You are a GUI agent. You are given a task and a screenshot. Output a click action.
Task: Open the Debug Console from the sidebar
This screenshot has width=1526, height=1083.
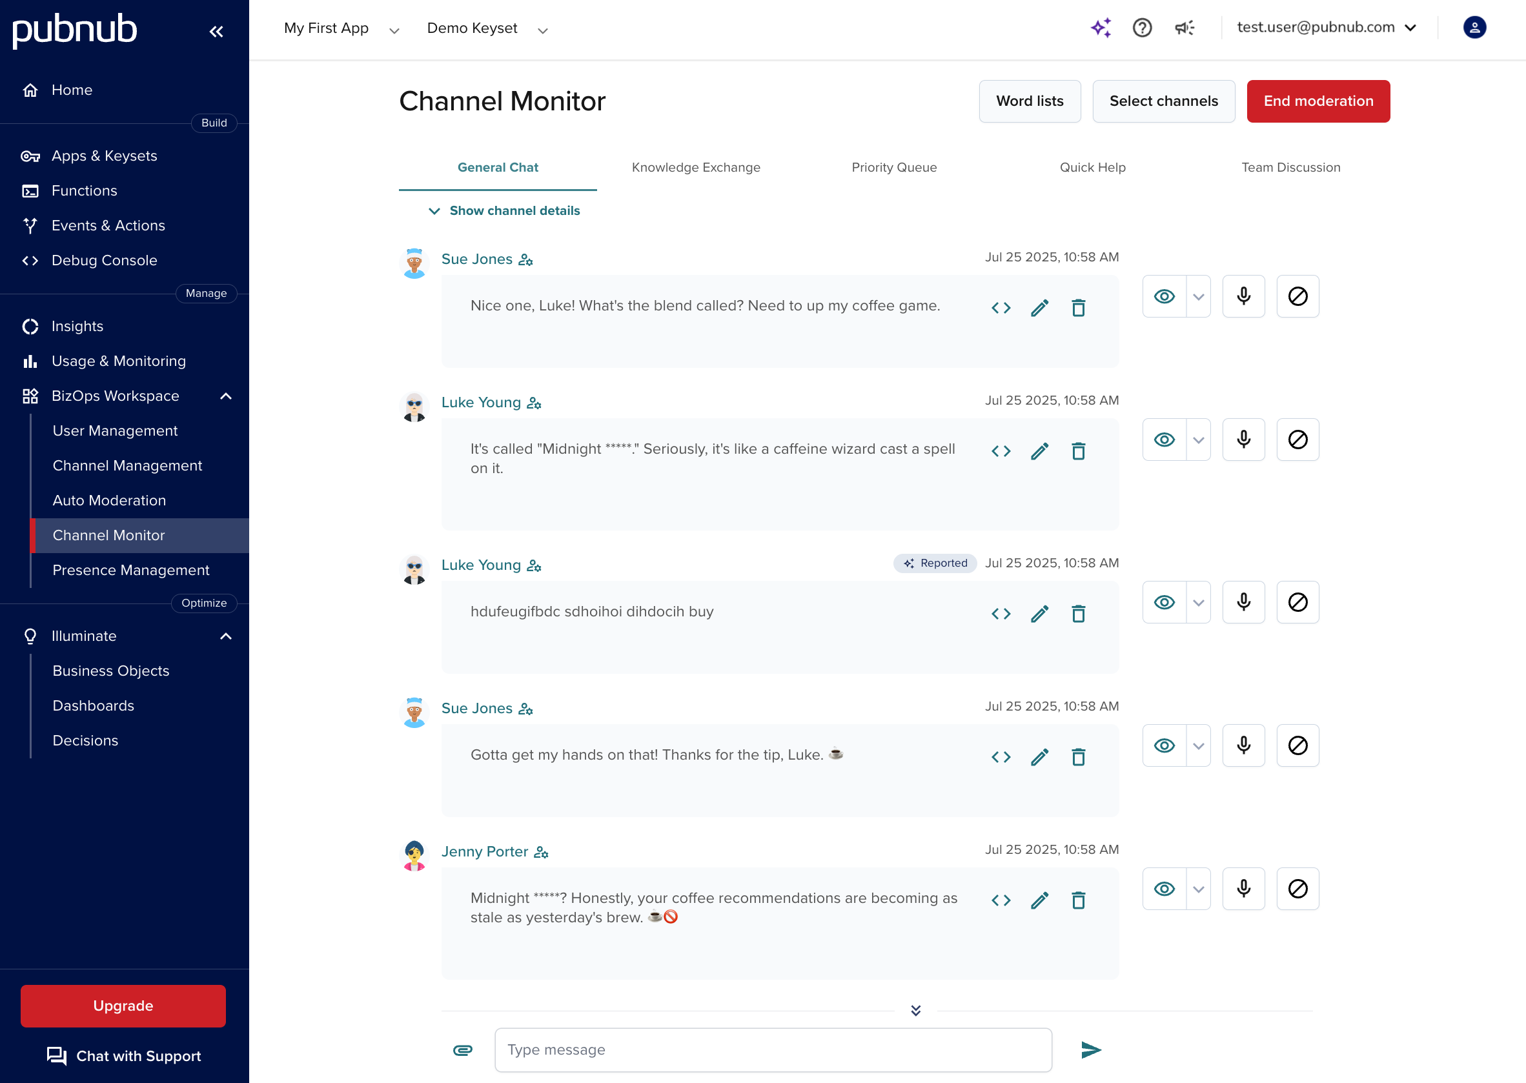pyautogui.click(x=104, y=260)
